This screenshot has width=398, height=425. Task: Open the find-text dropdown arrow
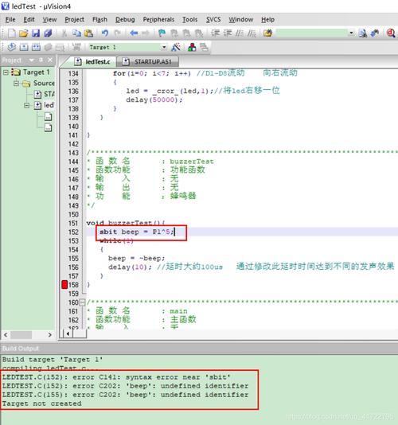pyautogui.click(x=351, y=33)
